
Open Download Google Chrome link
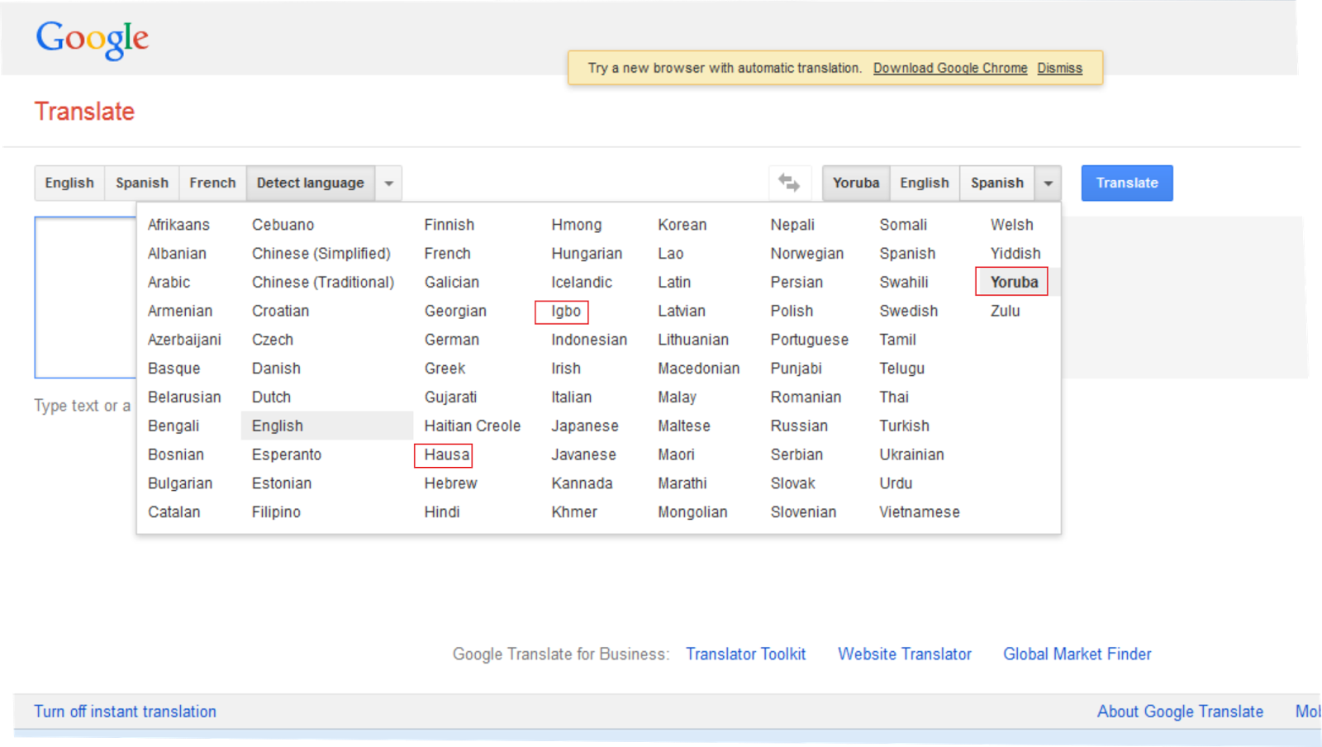click(950, 68)
